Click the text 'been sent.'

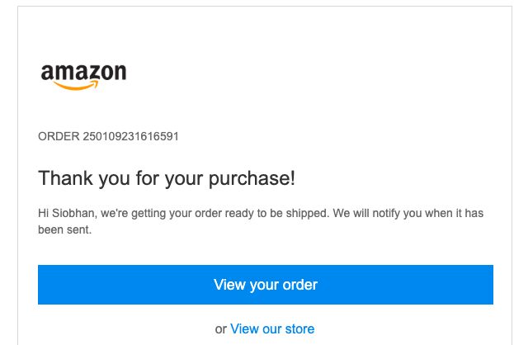click(x=65, y=230)
